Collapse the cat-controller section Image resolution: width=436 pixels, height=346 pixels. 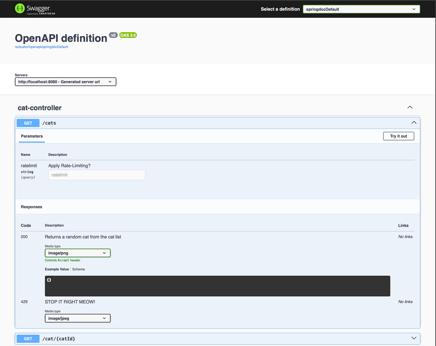pyautogui.click(x=410, y=107)
